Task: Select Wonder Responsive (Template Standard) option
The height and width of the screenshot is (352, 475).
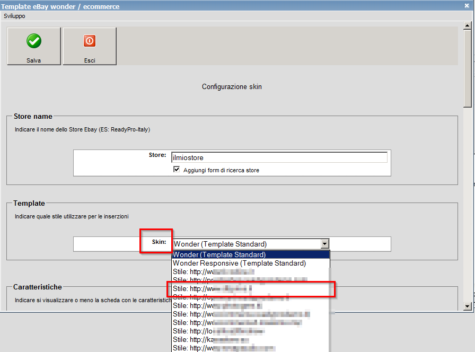Action: tap(251, 263)
